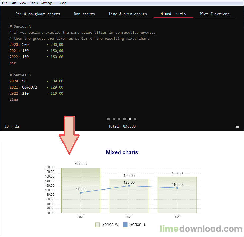Open the File menu

coord(4,3)
